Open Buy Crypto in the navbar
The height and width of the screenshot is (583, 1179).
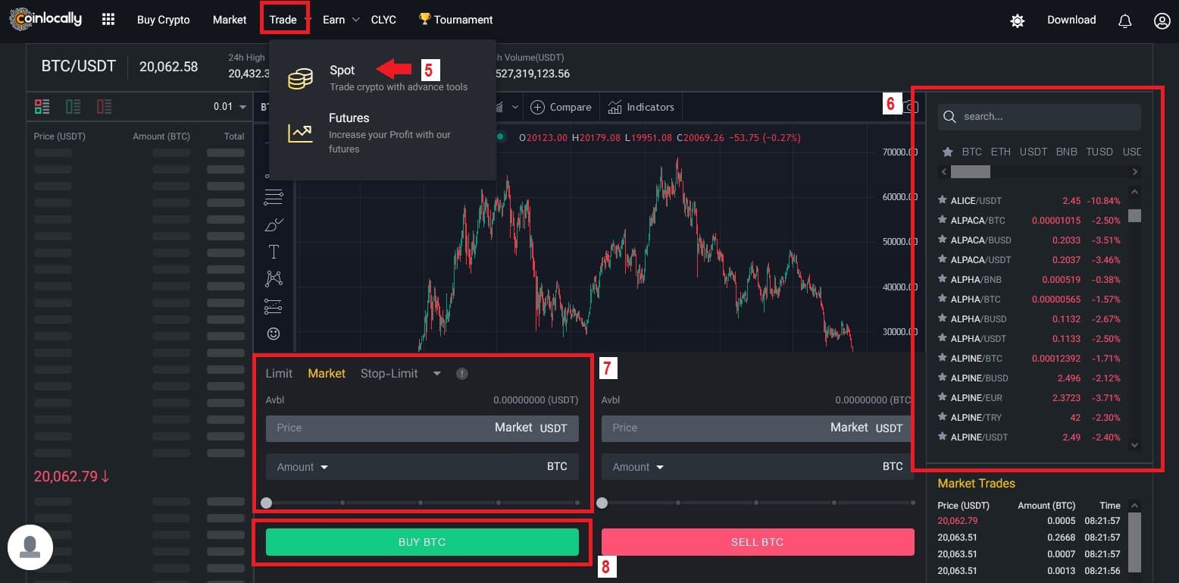coord(164,20)
